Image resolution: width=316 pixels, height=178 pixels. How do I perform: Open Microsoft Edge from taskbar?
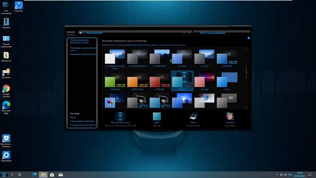(x=35, y=175)
